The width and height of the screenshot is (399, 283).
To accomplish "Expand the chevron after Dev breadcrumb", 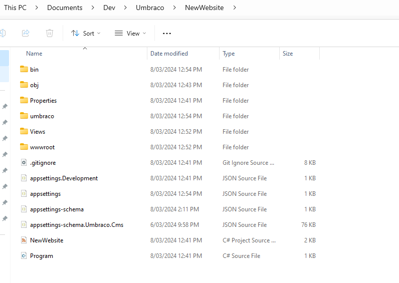I will tap(125, 8).
